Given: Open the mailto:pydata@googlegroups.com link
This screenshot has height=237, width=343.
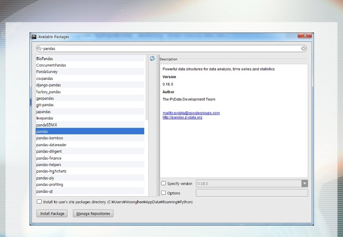Looking at the screenshot, I should pyautogui.click(x=191, y=113).
